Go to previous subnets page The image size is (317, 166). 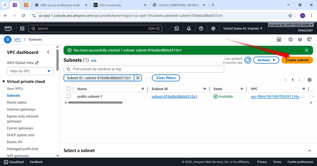(x=285, y=80)
